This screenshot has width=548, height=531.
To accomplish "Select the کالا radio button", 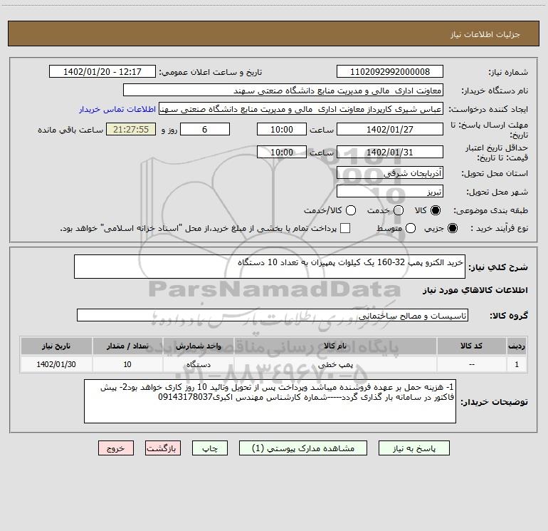I will click(436, 210).
